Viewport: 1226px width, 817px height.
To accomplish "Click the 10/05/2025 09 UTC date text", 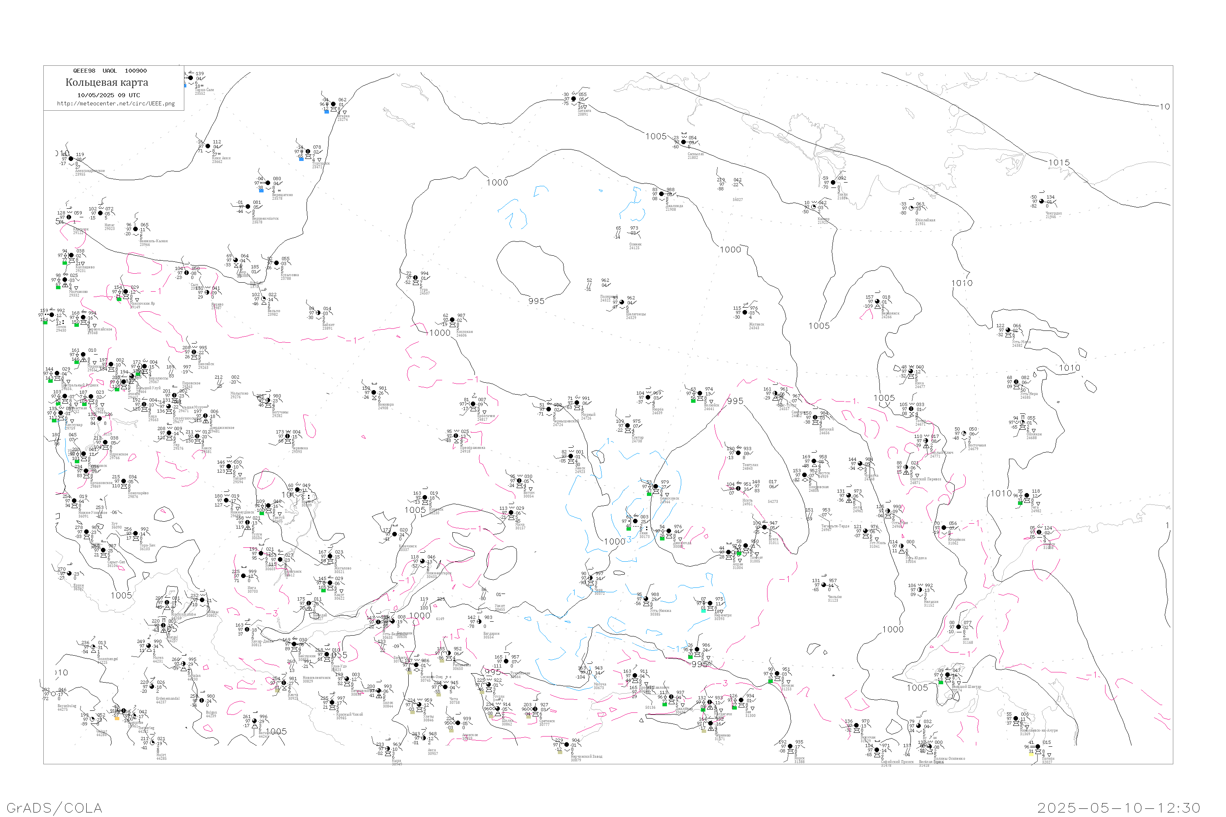I will point(108,95).
